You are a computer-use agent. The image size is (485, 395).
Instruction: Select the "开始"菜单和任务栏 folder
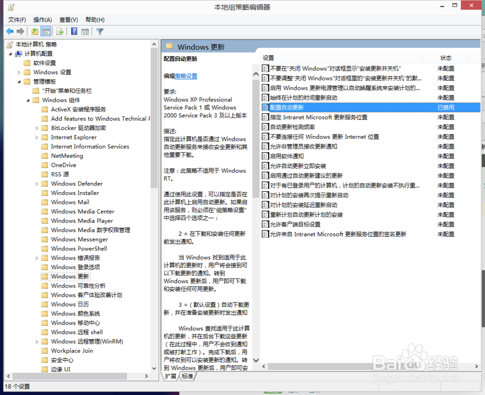[67, 91]
